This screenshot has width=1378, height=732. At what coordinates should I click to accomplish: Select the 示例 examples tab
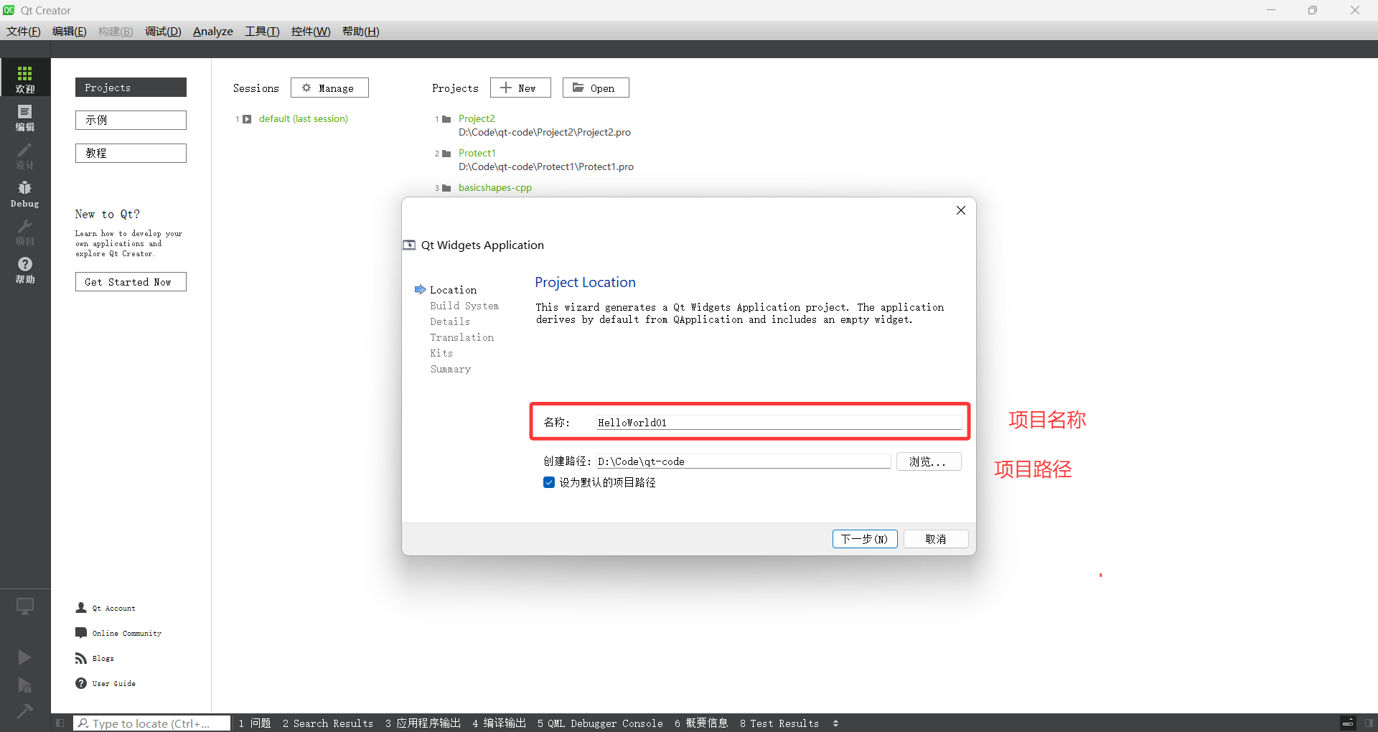[x=131, y=120]
